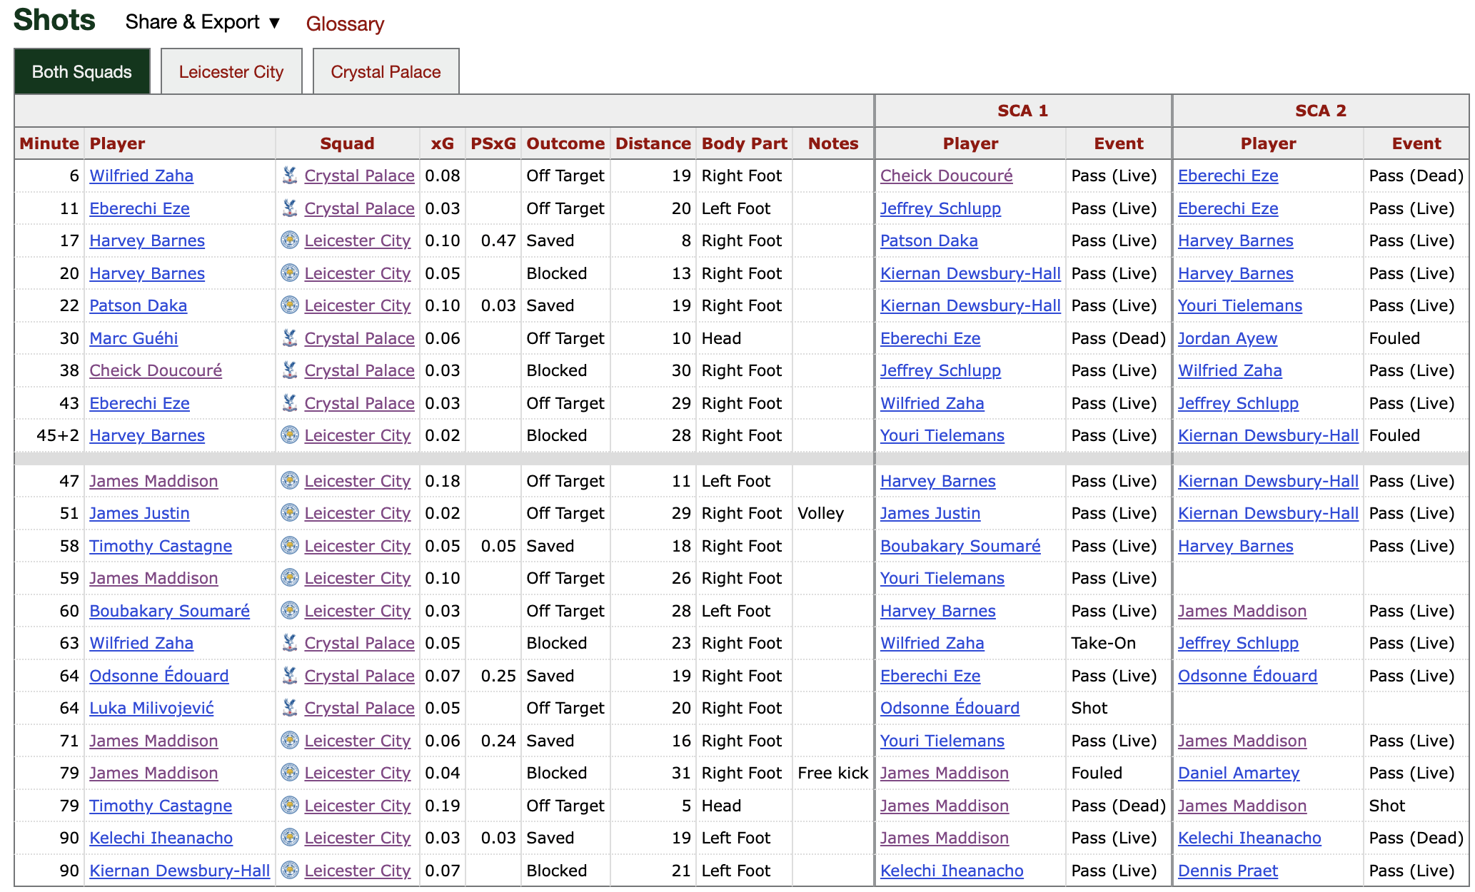1475x892 pixels.
Task: Open Jordan Ayew SCA 2 link
Action: (x=1227, y=338)
